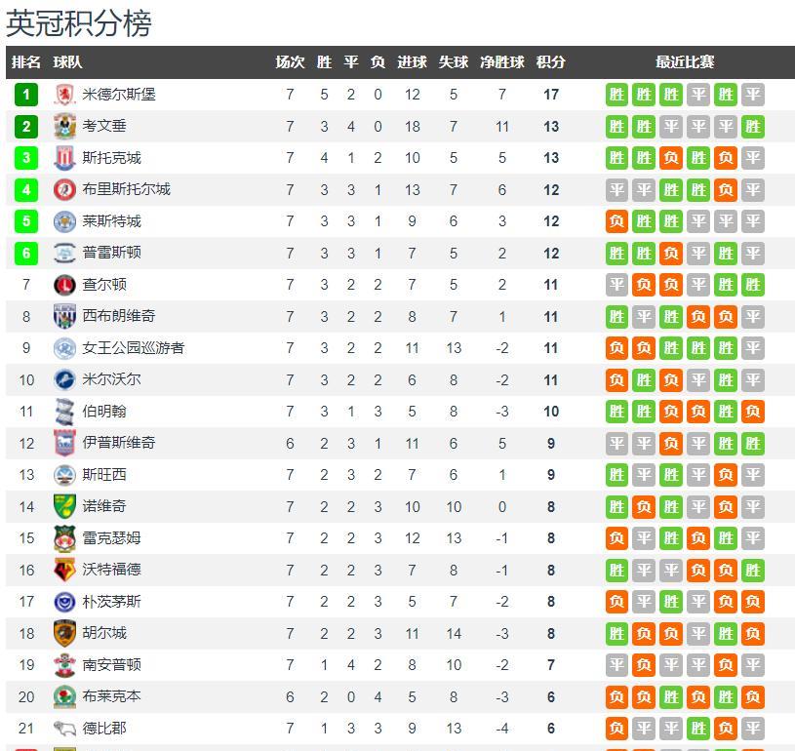Click the 最近比赛 column header
This screenshot has width=795, height=751.
[x=685, y=61]
